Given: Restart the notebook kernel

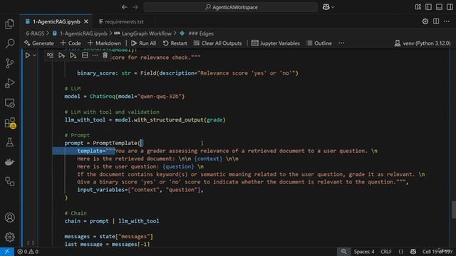Looking at the screenshot, I should tap(175, 43).
